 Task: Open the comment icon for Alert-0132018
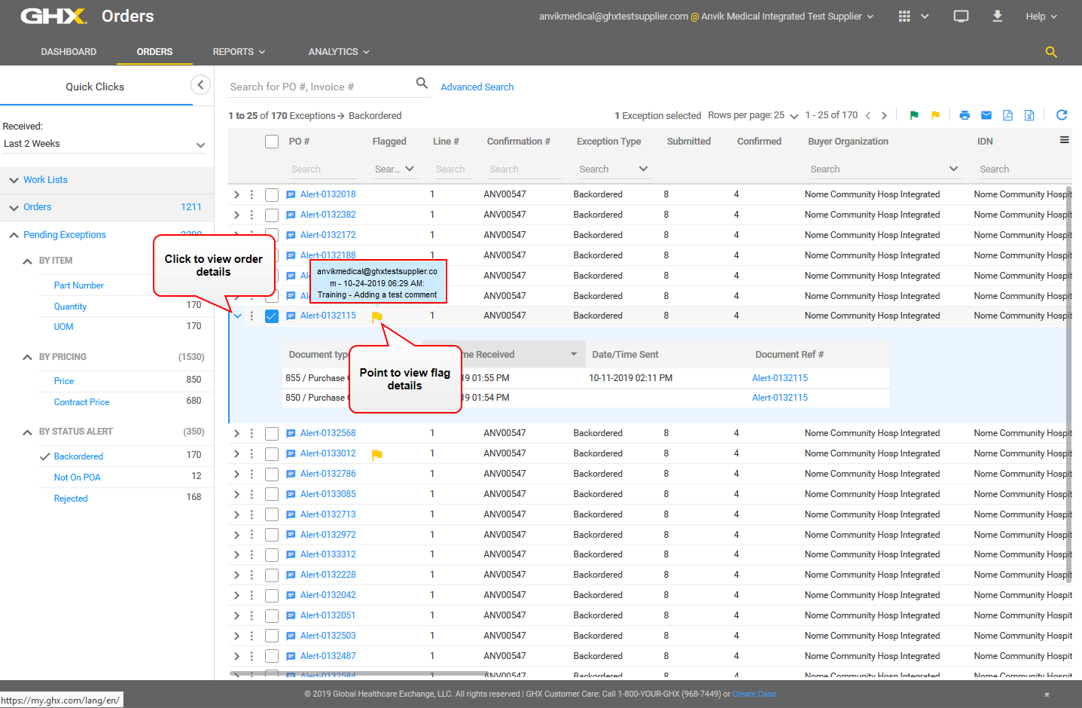pyautogui.click(x=291, y=194)
